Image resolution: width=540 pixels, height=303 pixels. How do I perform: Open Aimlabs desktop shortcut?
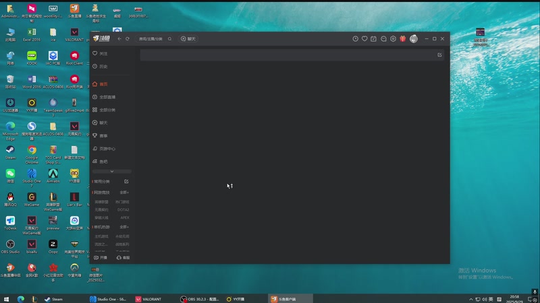(53, 176)
